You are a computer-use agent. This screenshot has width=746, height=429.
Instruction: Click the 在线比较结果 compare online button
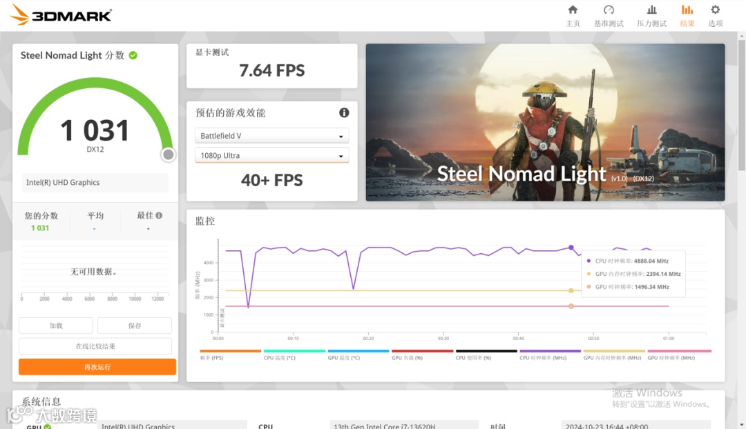95,346
